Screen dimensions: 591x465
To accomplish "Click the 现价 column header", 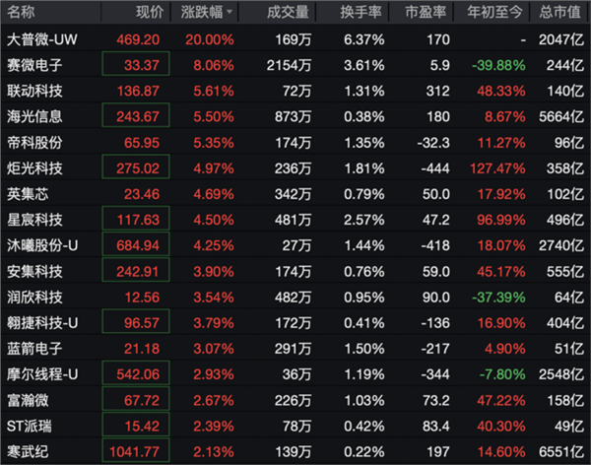I will [x=150, y=12].
